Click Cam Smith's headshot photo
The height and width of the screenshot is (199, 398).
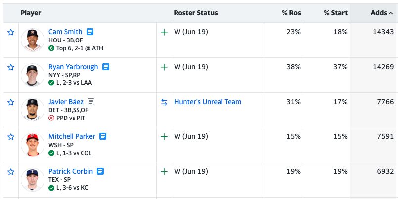click(33, 40)
